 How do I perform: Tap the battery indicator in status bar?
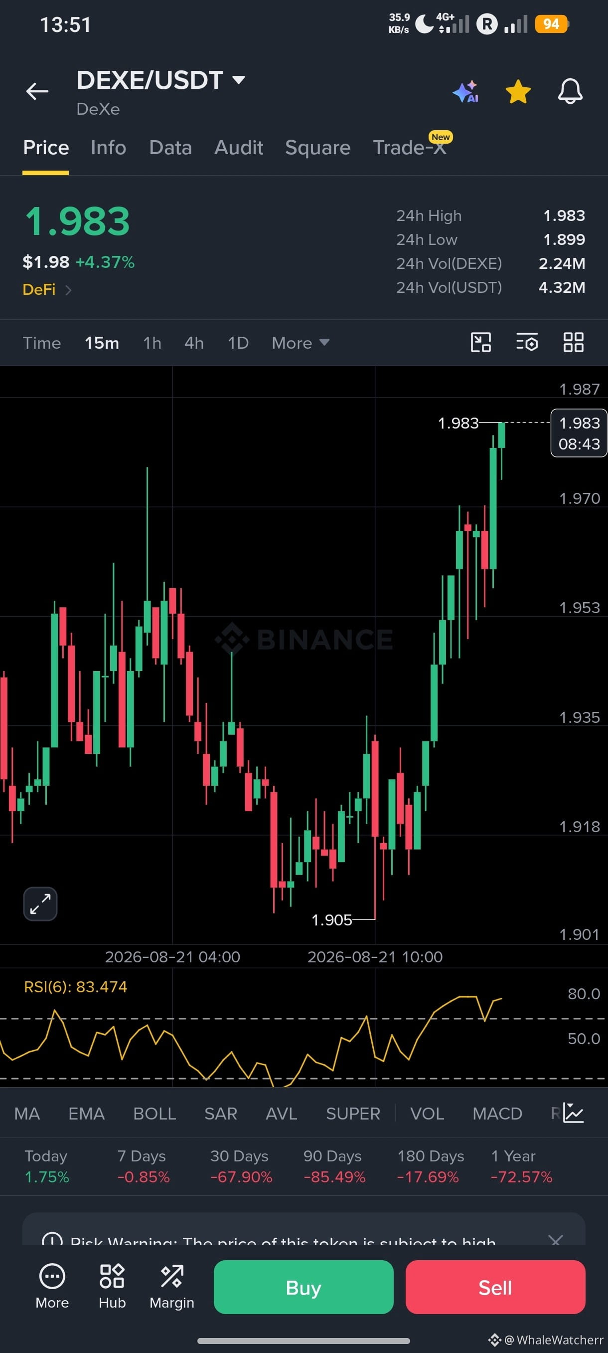[x=551, y=24]
